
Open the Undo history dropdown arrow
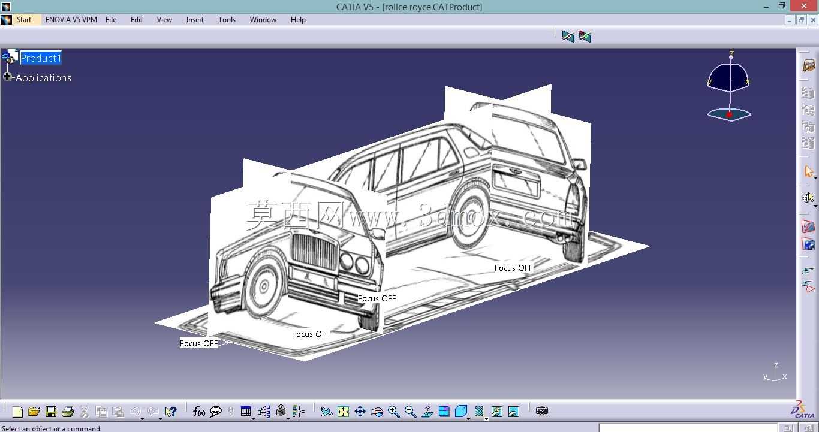pyautogui.click(x=143, y=418)
